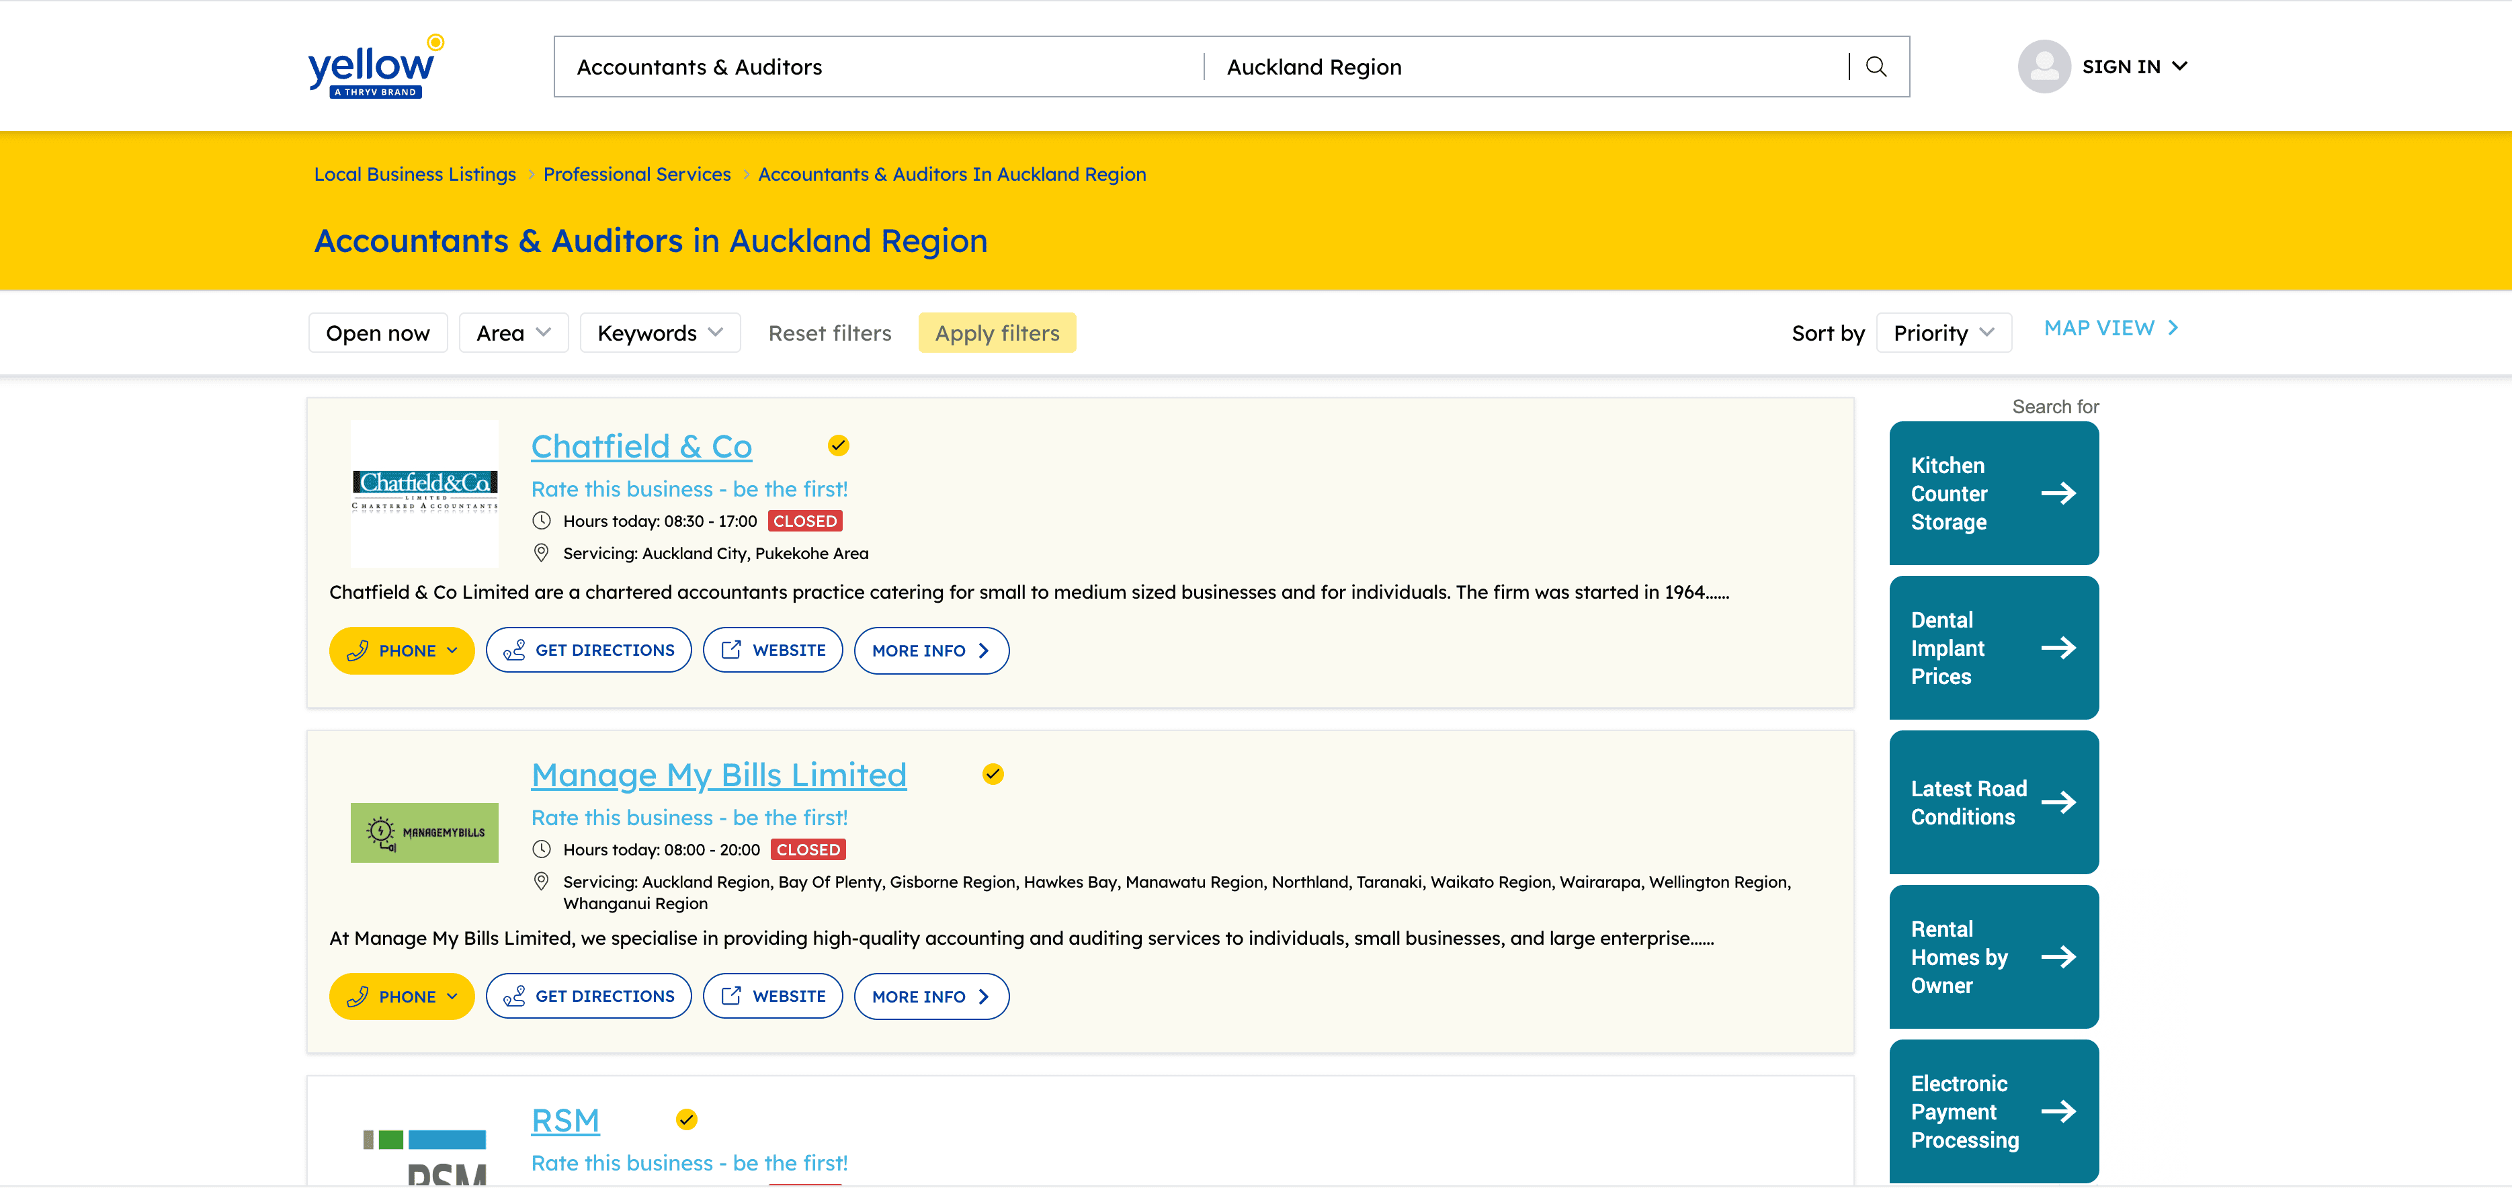
Task: Open Electronic Payment Processing search card
Action: coord(1994,1112)
